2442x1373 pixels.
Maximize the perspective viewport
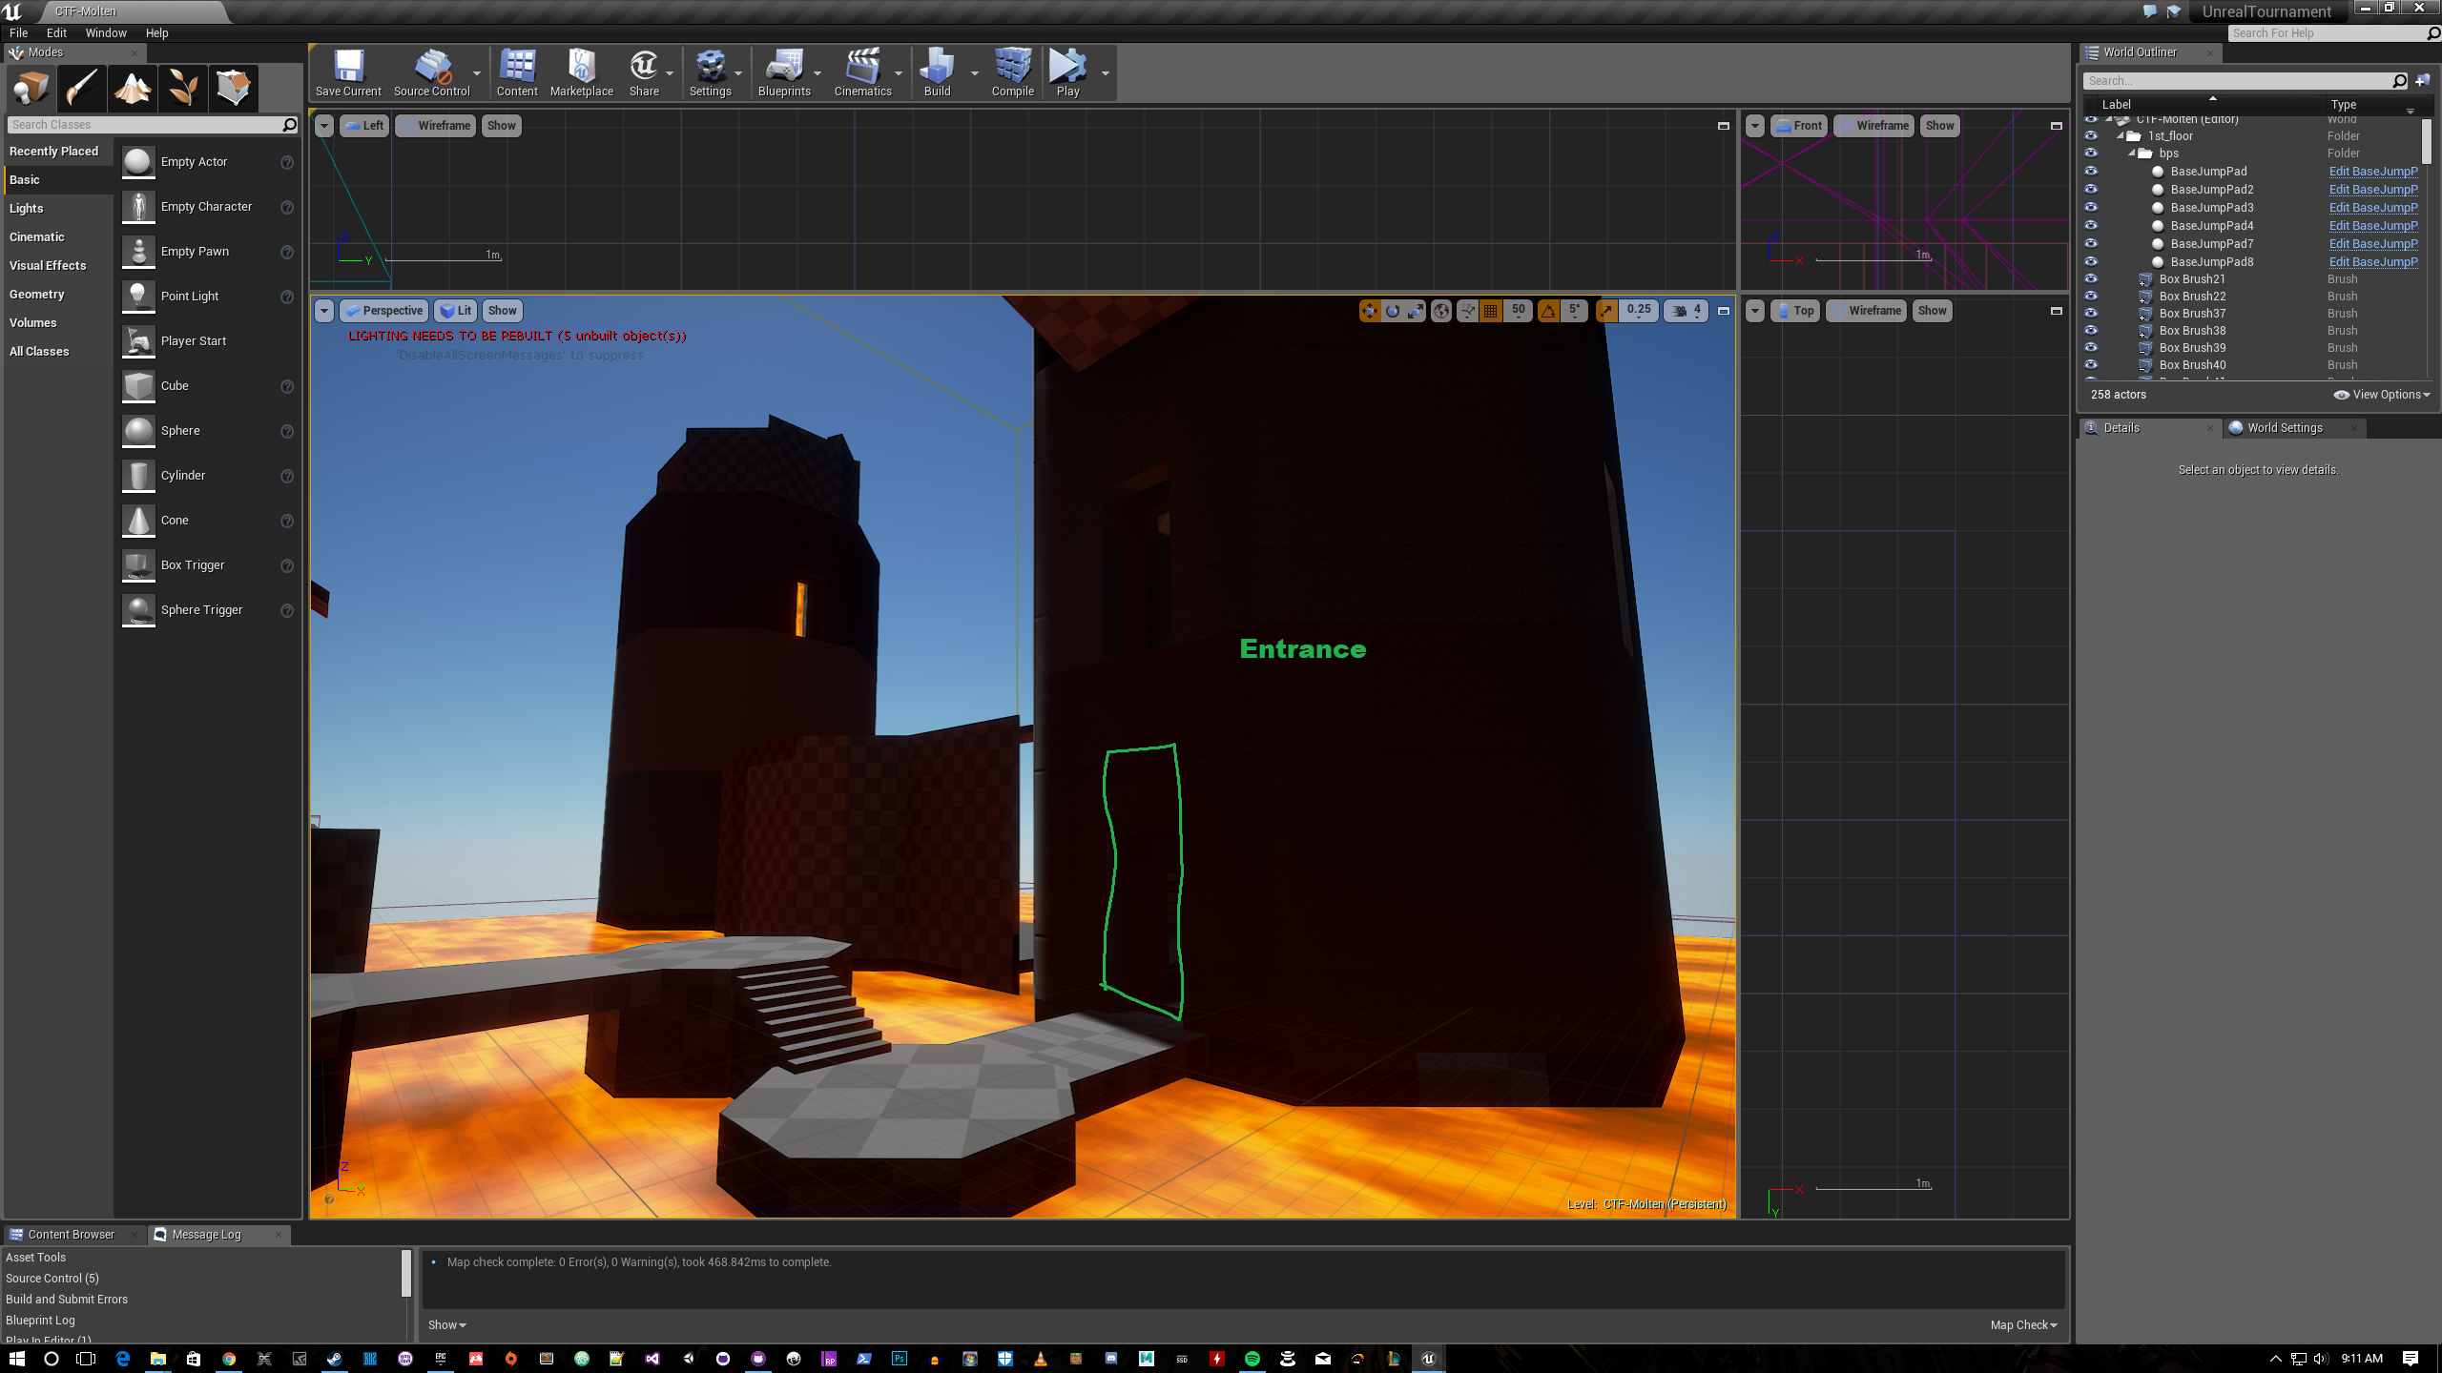pos(1724,311)
